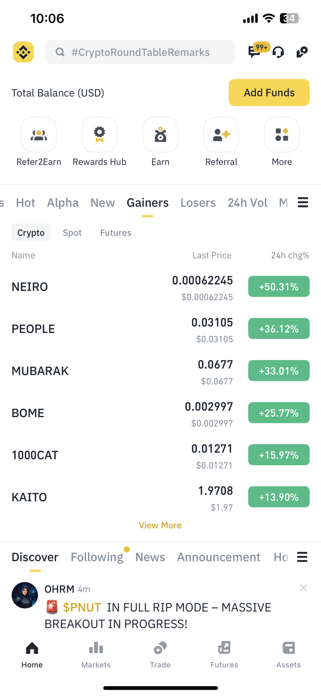Select the Futures filter chip

[116, 233]
